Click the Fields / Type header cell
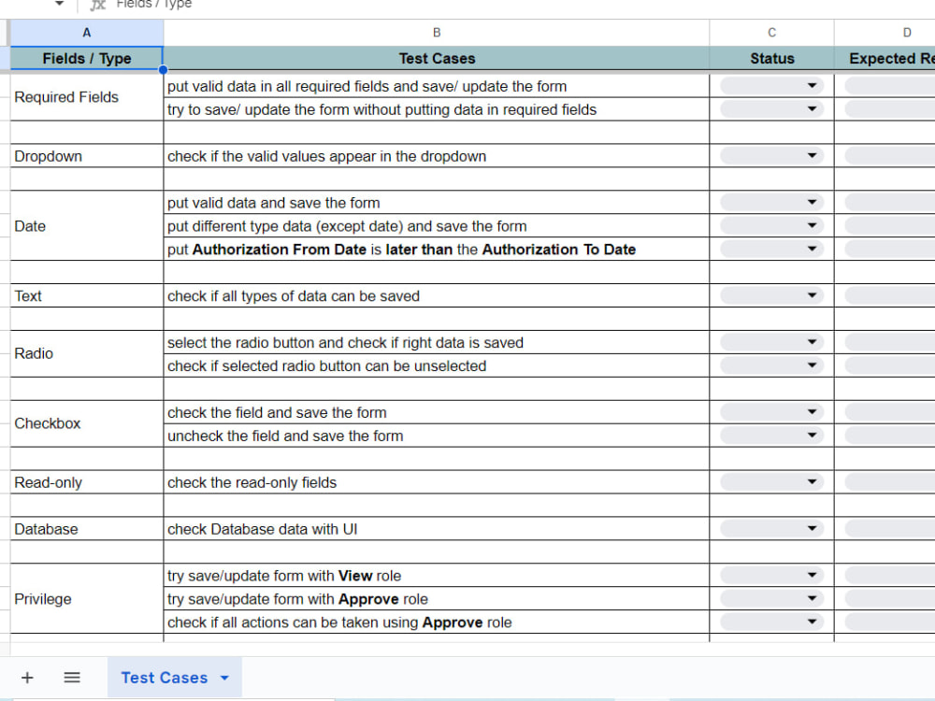 point(87,58)
